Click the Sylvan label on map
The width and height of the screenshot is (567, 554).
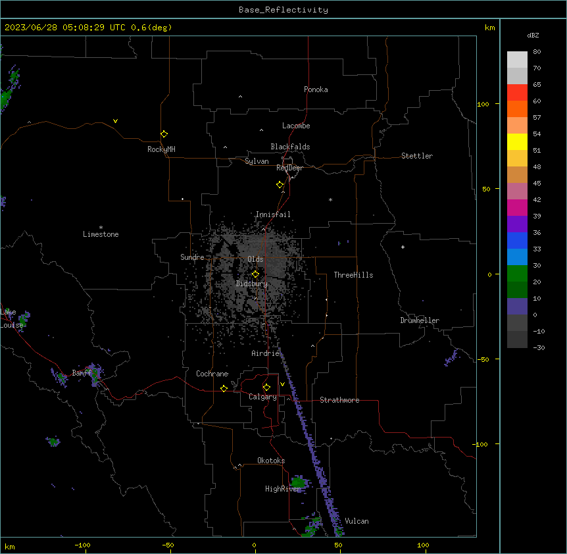tap(257, 161)
